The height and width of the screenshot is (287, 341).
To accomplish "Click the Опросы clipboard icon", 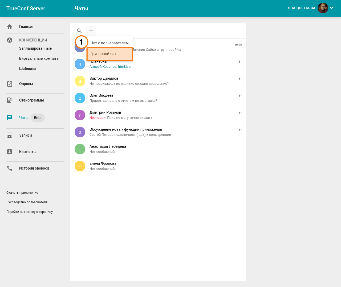I will tap(10, 84).
